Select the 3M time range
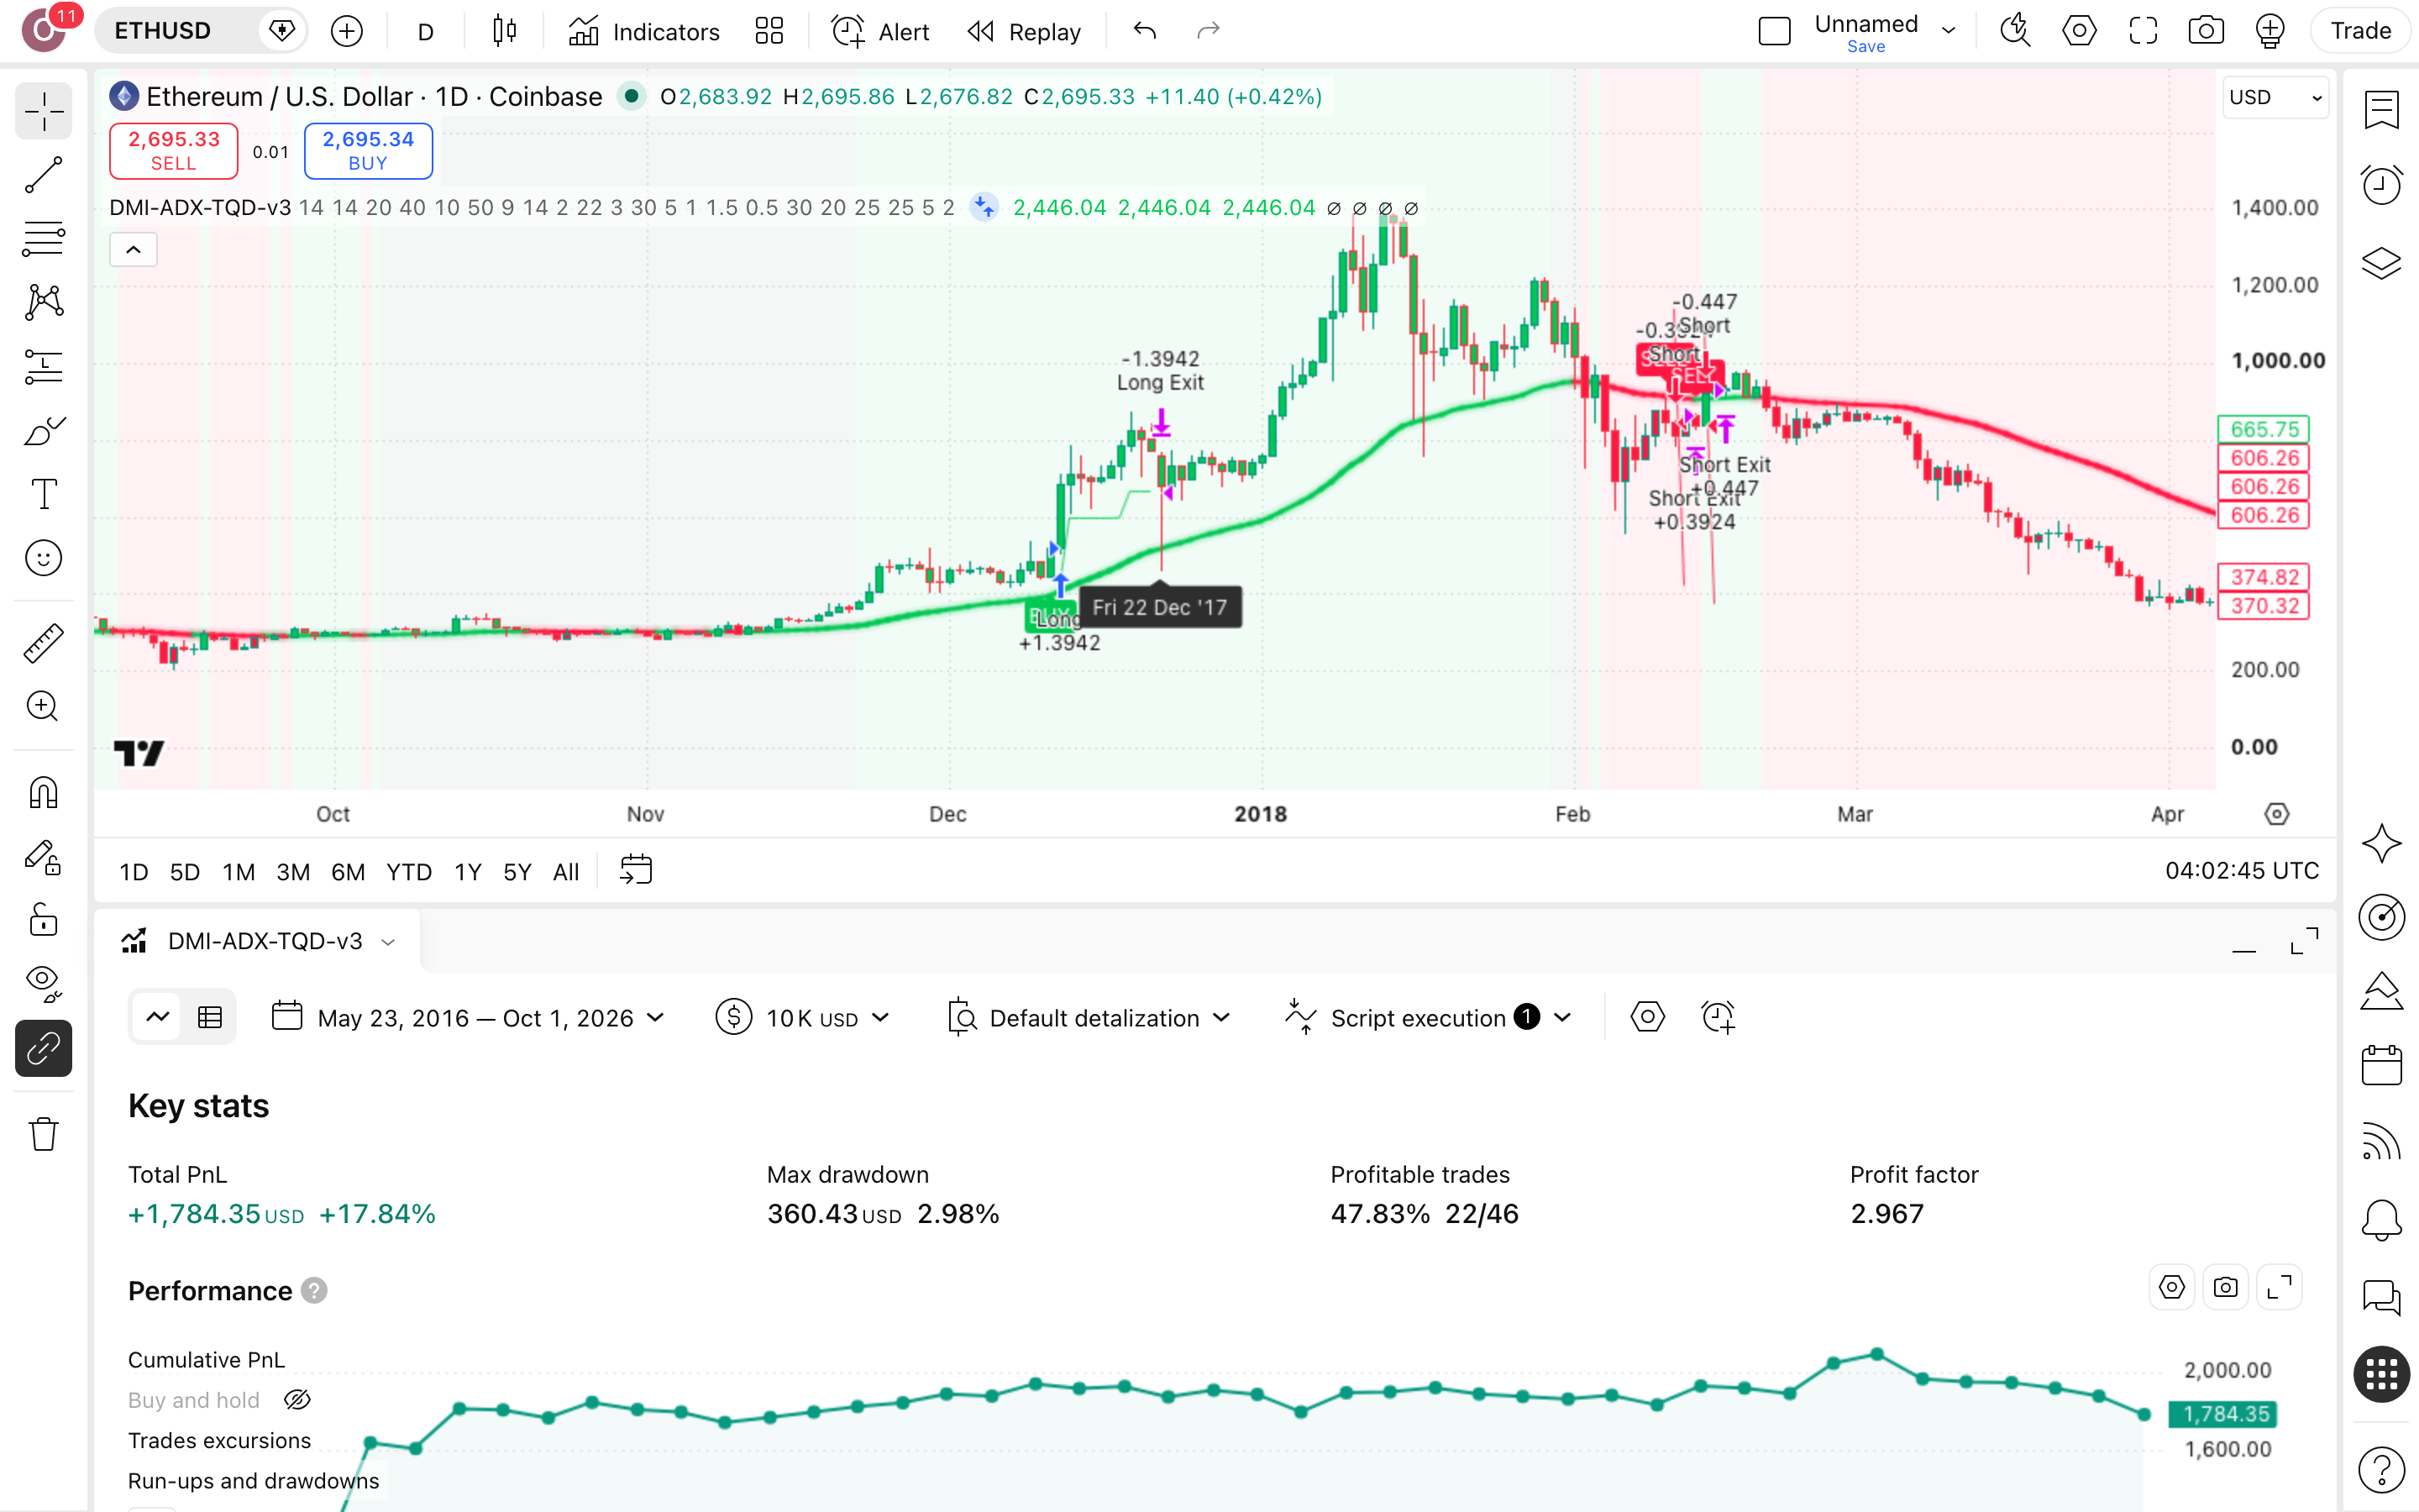This screenshot has width=2419, height=1512. (x=293, y=872)
